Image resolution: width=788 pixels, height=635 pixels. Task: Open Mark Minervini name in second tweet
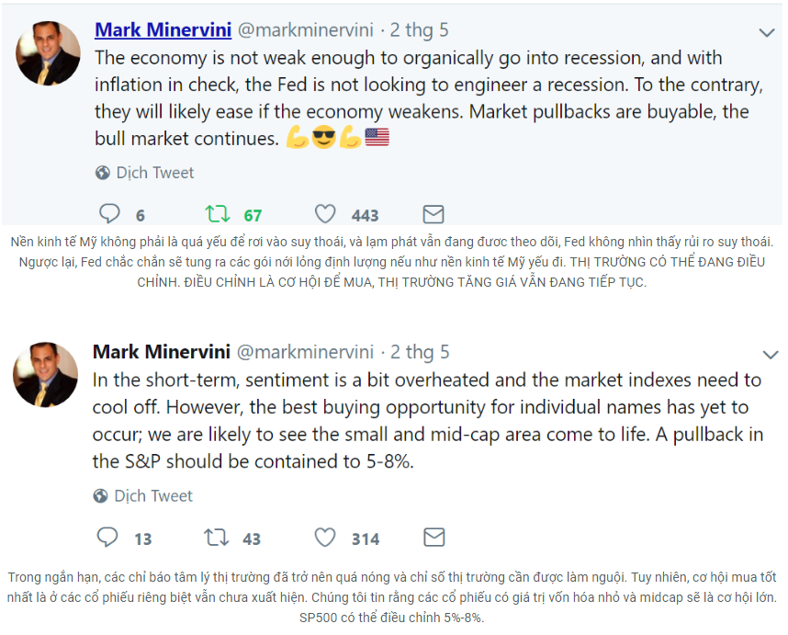click(x=161, y=352)
